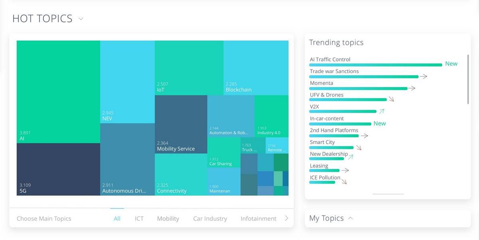The image size is (479, 240).
Task: Open the Momenta trending topic
Action: tap(321, 83)
